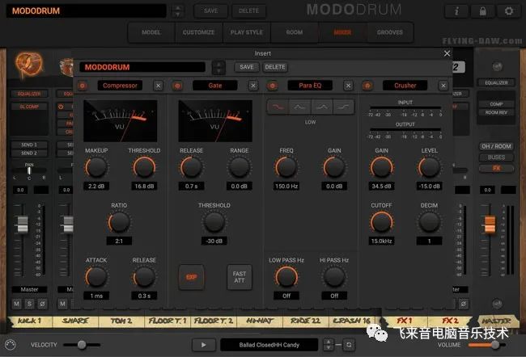This screenshot has height=357, width=526.
Task: Remove the Compressor insert effect
Action: click(x=159, y=86)
